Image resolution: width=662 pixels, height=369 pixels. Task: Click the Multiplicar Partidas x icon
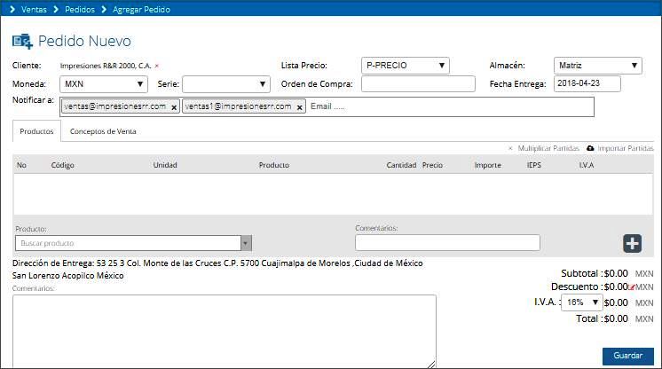point(510,149)
